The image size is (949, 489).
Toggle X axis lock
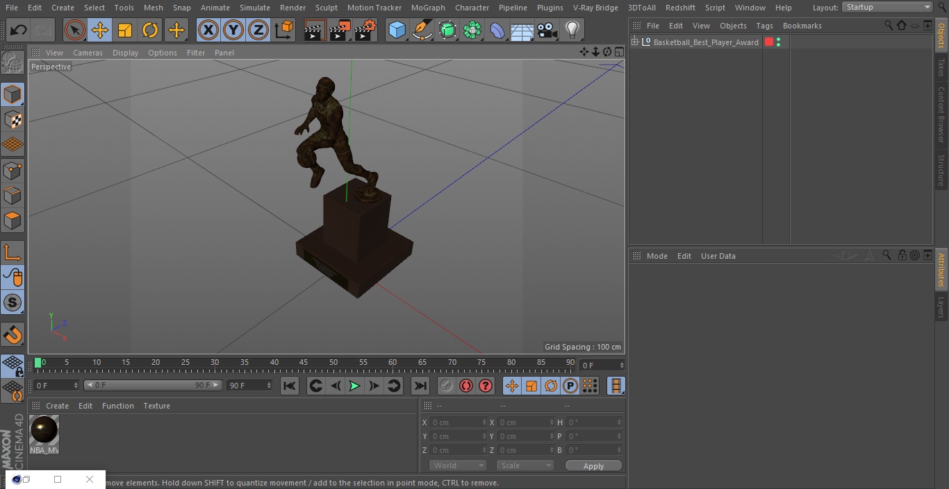coord(208,30)
